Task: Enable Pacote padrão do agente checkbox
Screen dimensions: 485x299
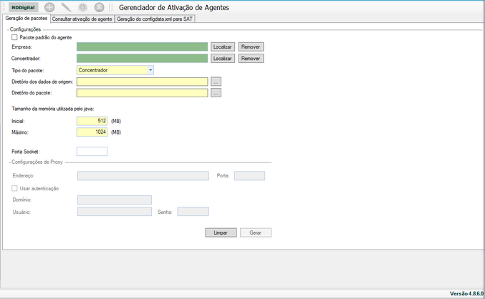Action: [14, 37]
